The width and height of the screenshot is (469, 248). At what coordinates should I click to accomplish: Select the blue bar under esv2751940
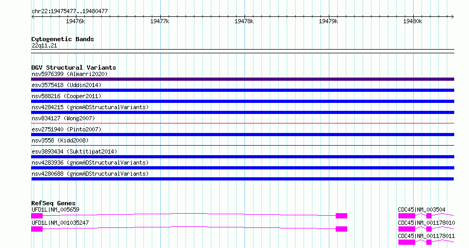(x=242, y=135)
